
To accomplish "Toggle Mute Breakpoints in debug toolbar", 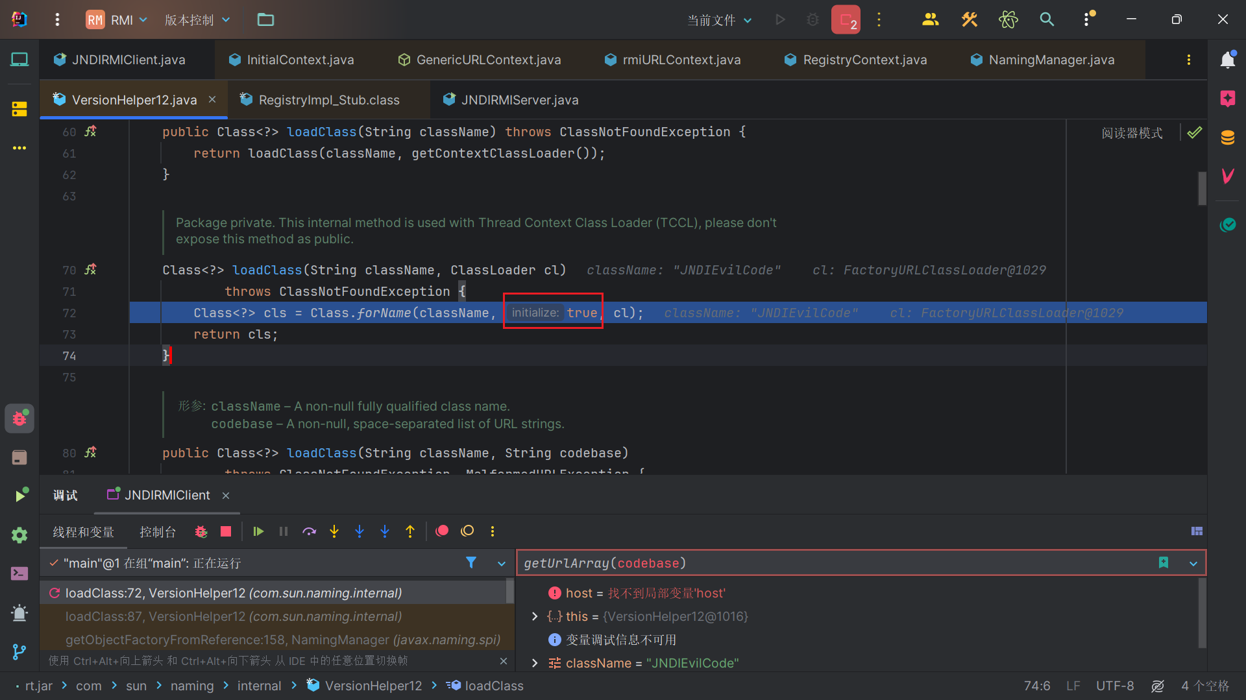I will click(467, 531).
